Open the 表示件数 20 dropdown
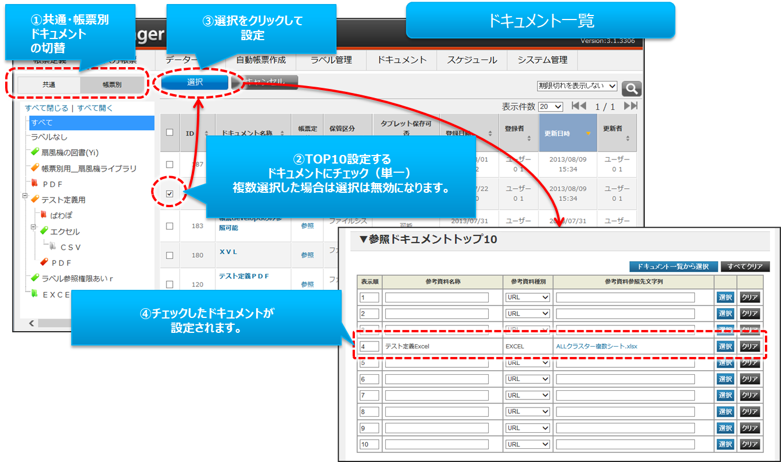The height and width of the screenshot is (462, 781). [x=551, y=107]
